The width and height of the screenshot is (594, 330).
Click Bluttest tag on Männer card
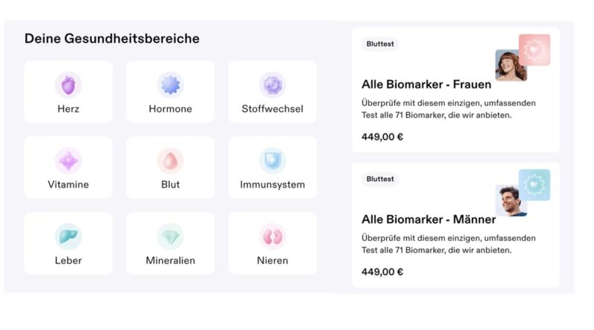point(381,179)
